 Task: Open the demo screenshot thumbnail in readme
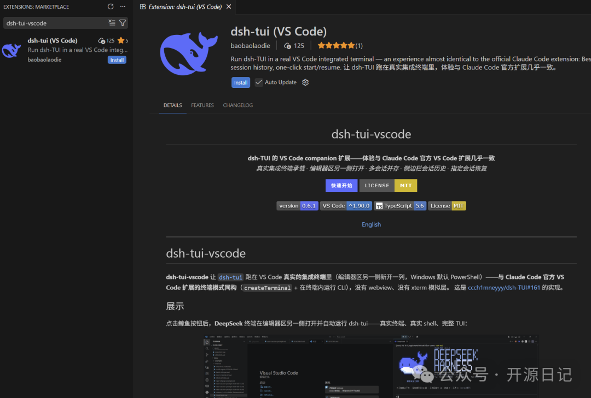371,366
